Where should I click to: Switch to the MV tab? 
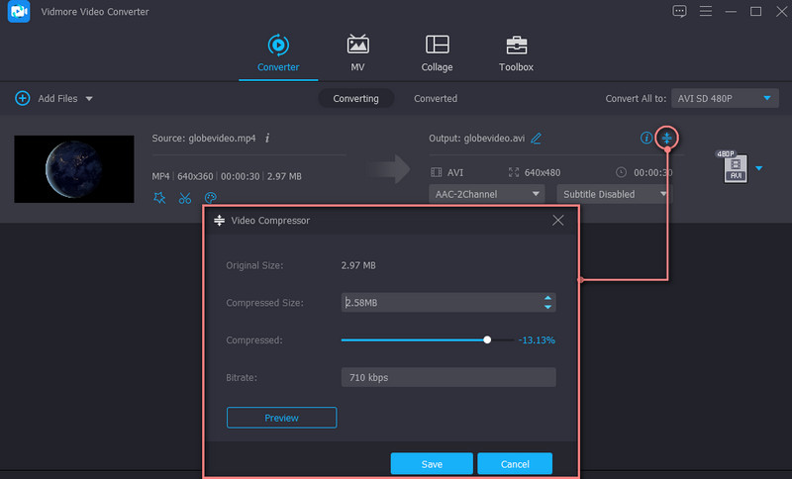click(x=357, y=53)
